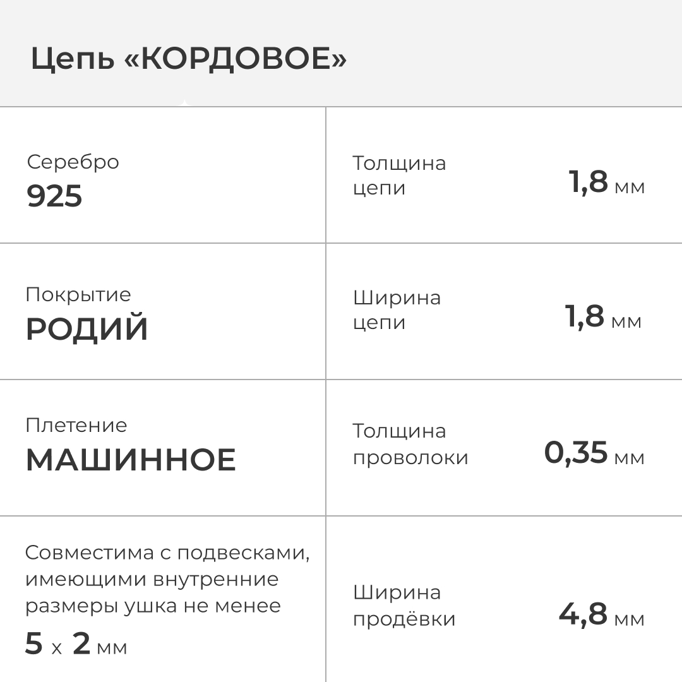Viewport: 682px width, 682px height.
Task: Click the coating value "РОДИЙ"
Action: tap(87, 330)
